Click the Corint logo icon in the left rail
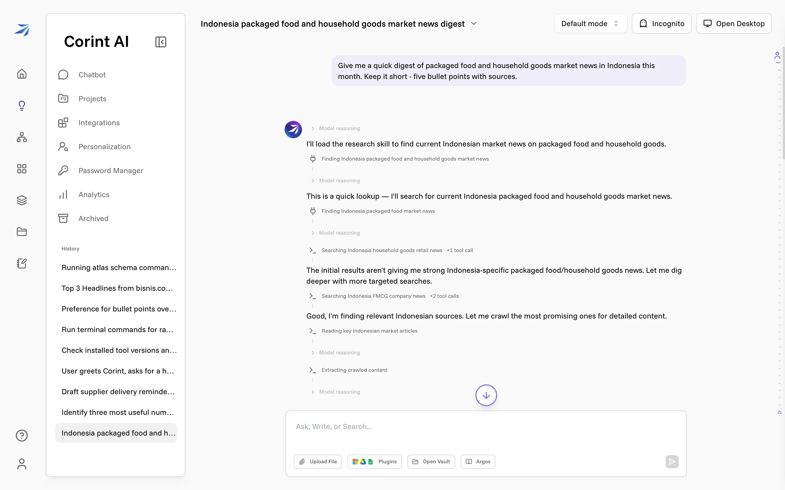 click(22, 30)
